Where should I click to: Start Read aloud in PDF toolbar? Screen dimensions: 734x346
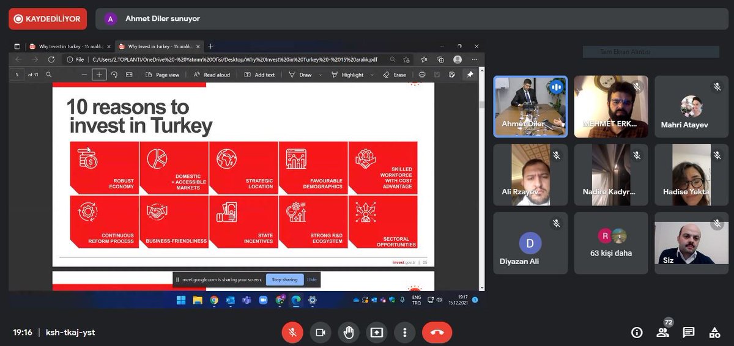coord(212,75)
